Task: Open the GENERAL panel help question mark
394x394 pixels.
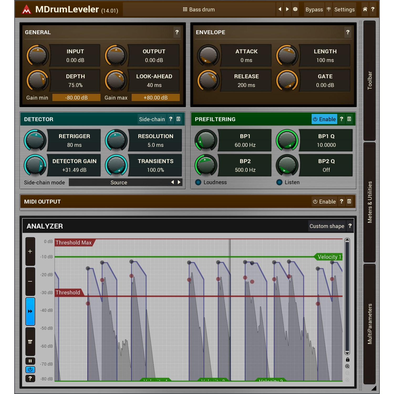Action: (x=177, y=32)
